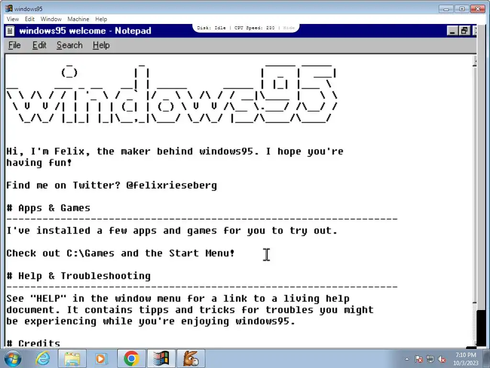Viewport: 490px width, 368px height.
Task: Click the CPU Speed: 230 status text
Action: click(x=255, y=28)
